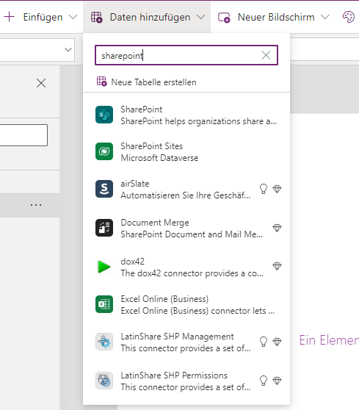
Task: Choose the SharePoint connector entry
Action: 186,115
